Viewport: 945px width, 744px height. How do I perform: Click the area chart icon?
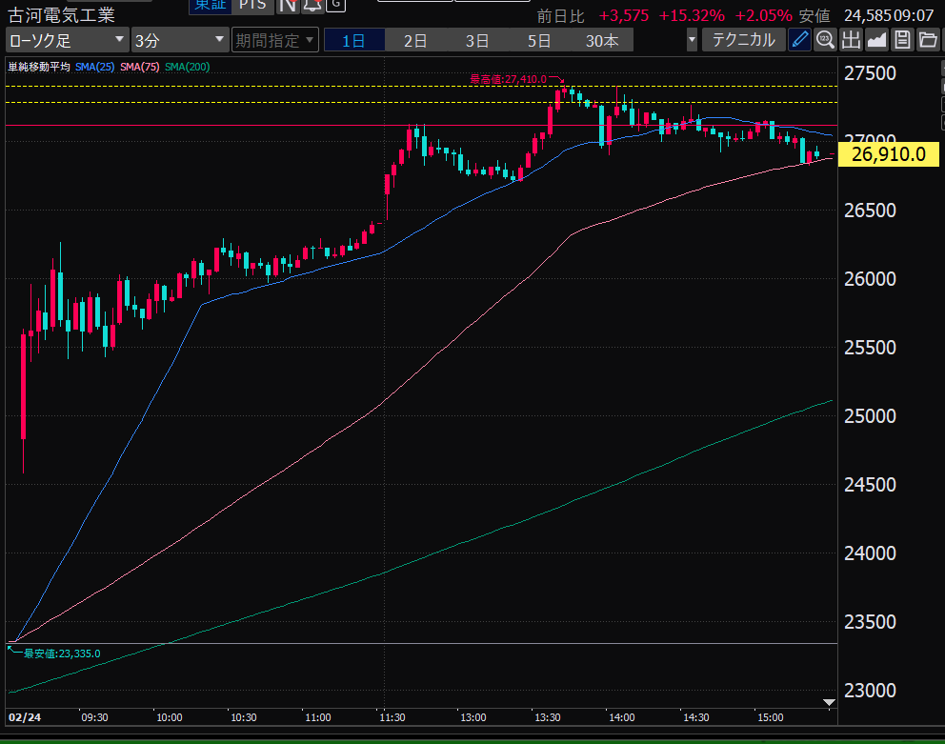pyautogui.click(x=876, y=40)
